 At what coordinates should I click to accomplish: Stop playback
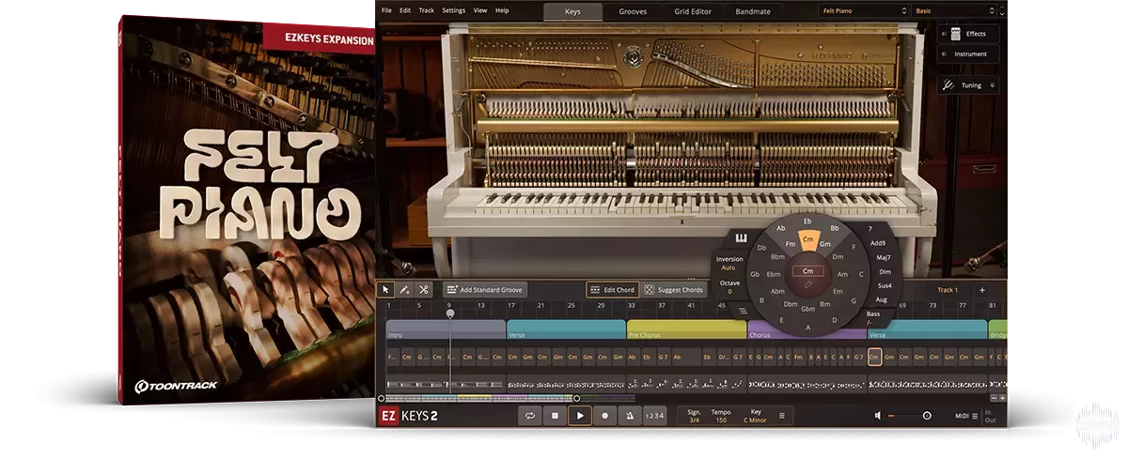555,415
